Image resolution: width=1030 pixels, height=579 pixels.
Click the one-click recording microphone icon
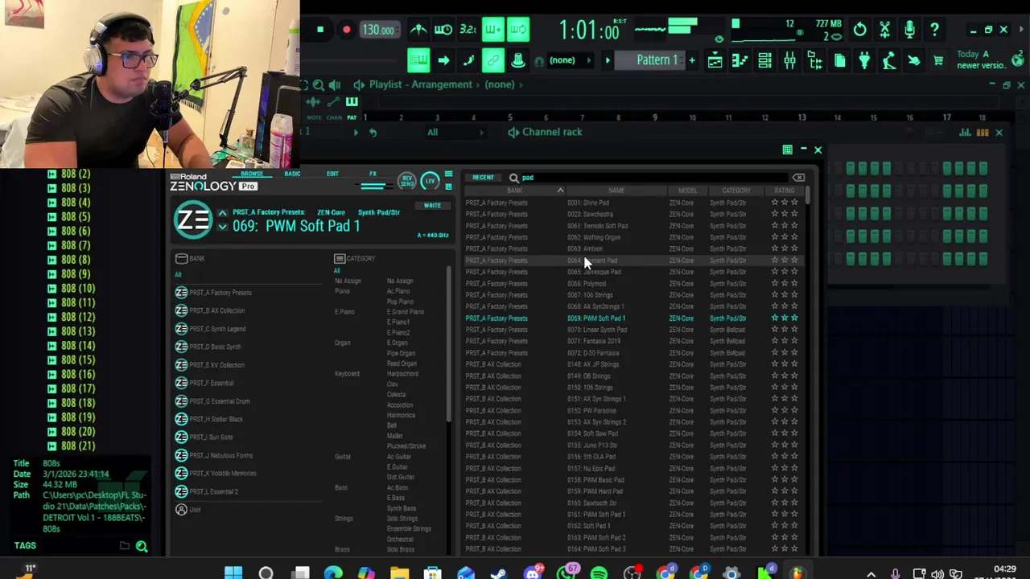(910, 30)
